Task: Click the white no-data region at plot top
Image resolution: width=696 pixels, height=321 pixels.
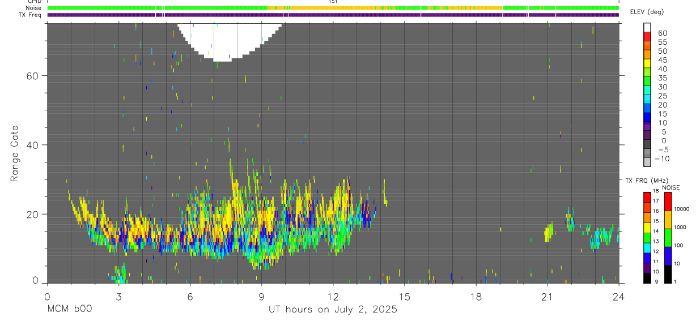Action: point(229,40)
